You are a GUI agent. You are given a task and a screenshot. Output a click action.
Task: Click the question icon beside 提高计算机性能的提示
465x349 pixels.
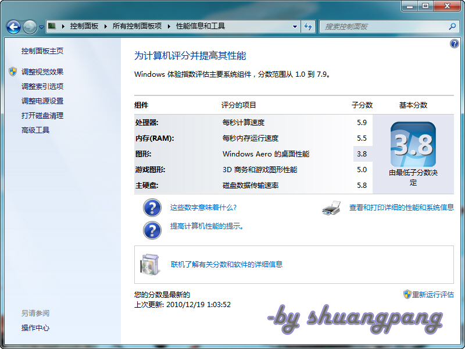pyautogui.click(x=152, y=230)
